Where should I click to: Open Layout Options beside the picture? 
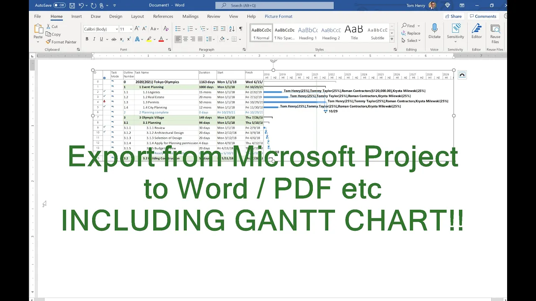[462, 75]
